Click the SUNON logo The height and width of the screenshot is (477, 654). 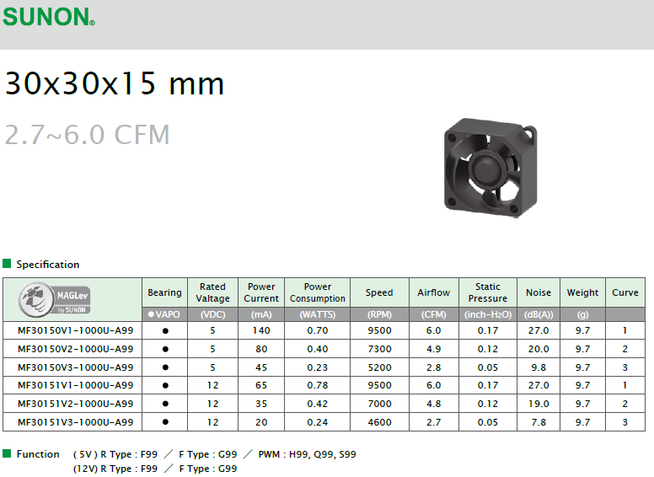tap(49, 17)
